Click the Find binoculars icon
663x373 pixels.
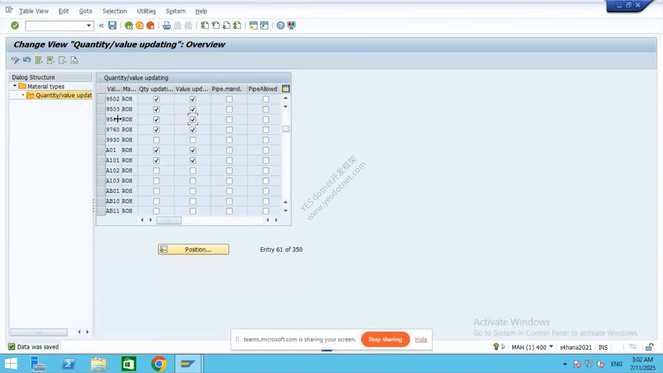(177, 26)
